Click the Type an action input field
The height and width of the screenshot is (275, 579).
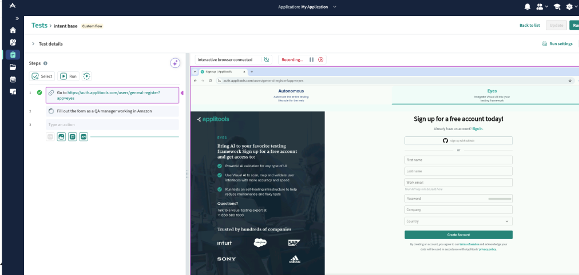pos(112,124)
